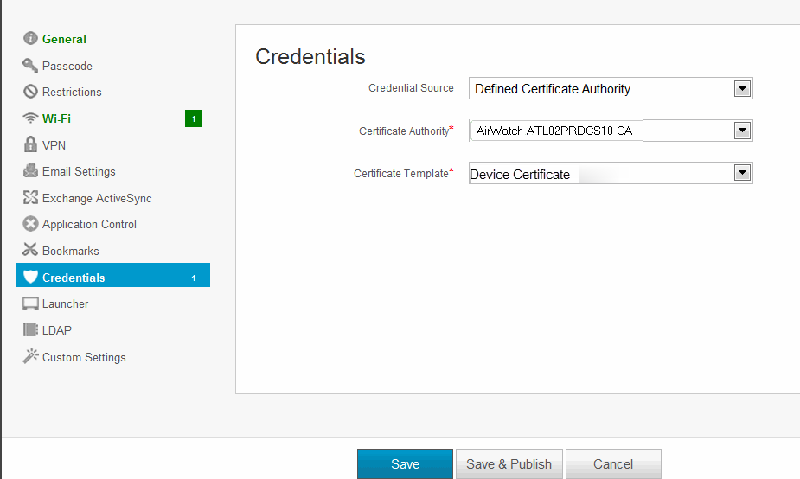Click the General info icon
Image resolution: width=800 pixels, height=479 pixels.
(x=30, y=39)
